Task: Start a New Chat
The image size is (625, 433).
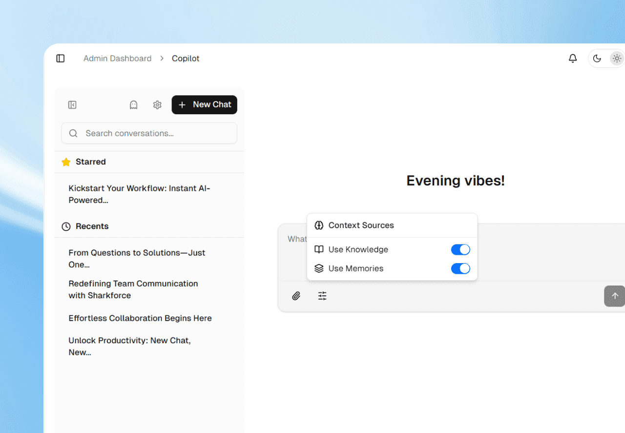Action: pyautogui.click(x=205, y=105)
